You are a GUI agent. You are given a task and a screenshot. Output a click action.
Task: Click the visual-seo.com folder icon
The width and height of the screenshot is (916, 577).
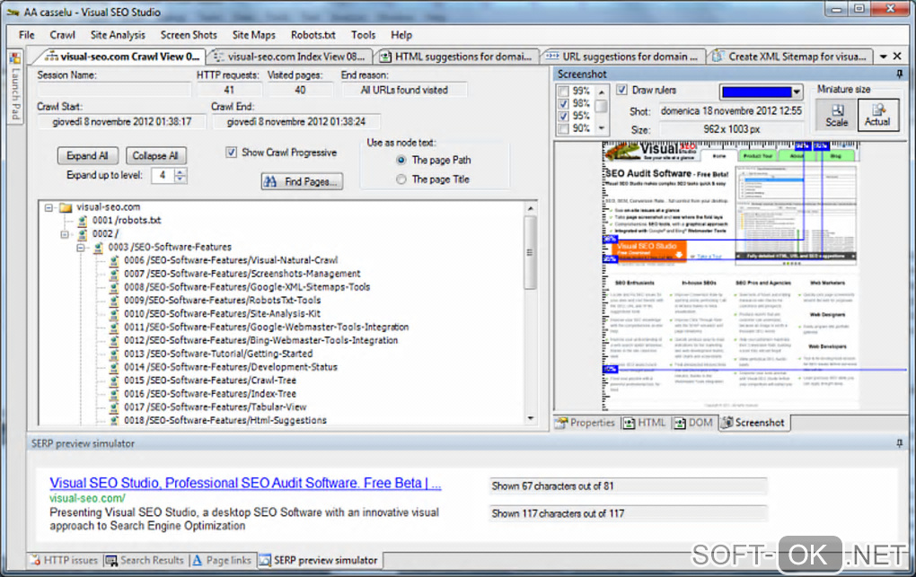pos(66,207)
